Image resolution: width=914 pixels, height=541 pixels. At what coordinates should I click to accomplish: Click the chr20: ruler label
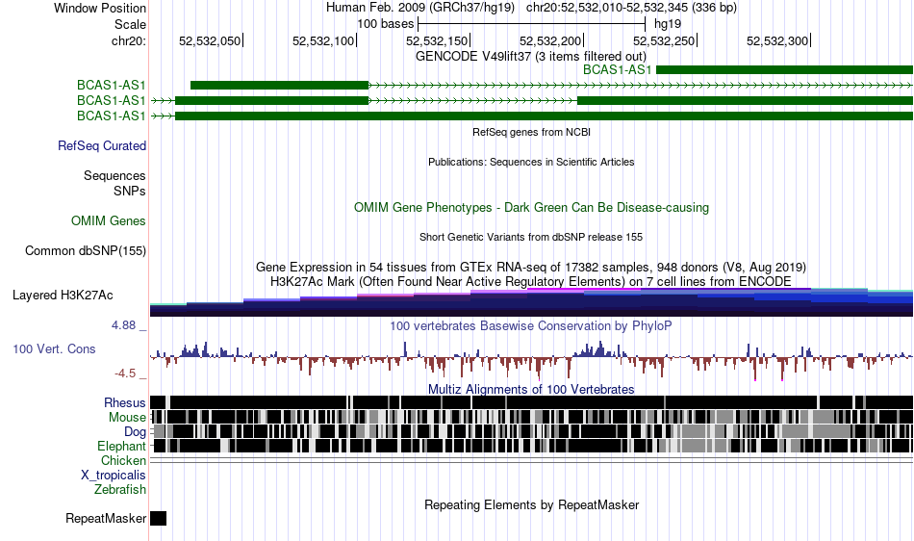(128, 40)
